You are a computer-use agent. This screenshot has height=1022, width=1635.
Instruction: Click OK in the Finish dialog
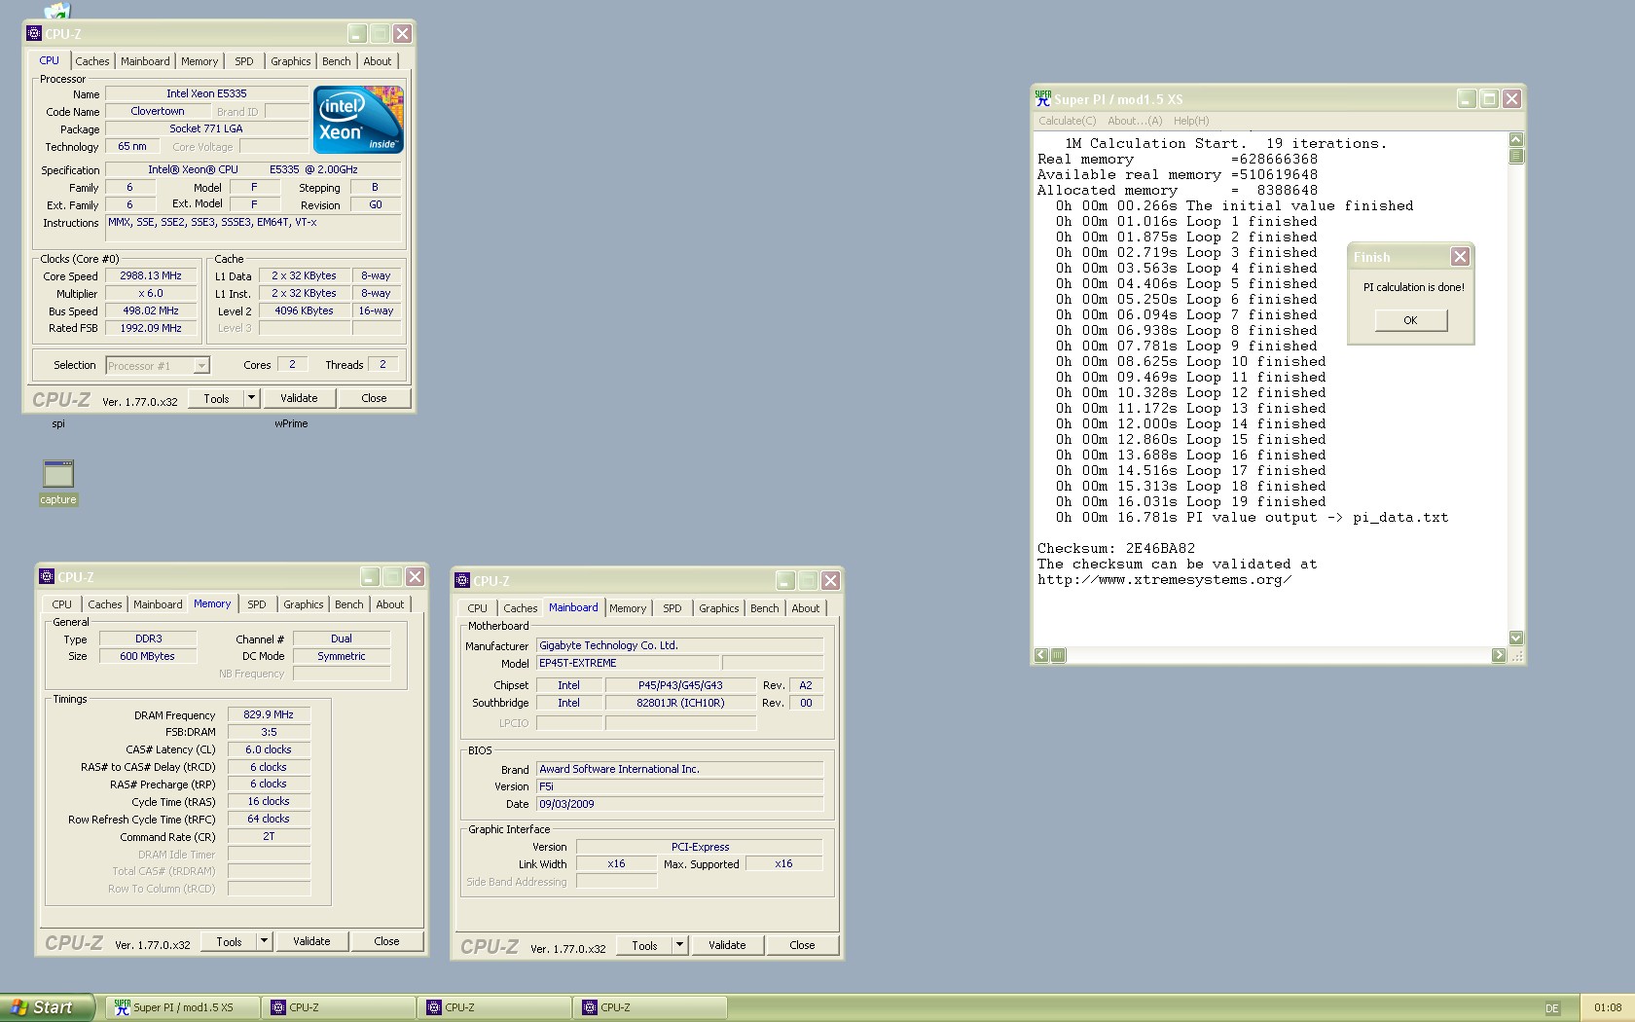pos(1411,320)
